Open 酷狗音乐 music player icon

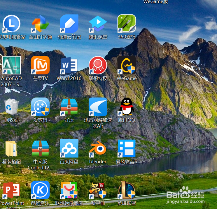pos(40,190)
